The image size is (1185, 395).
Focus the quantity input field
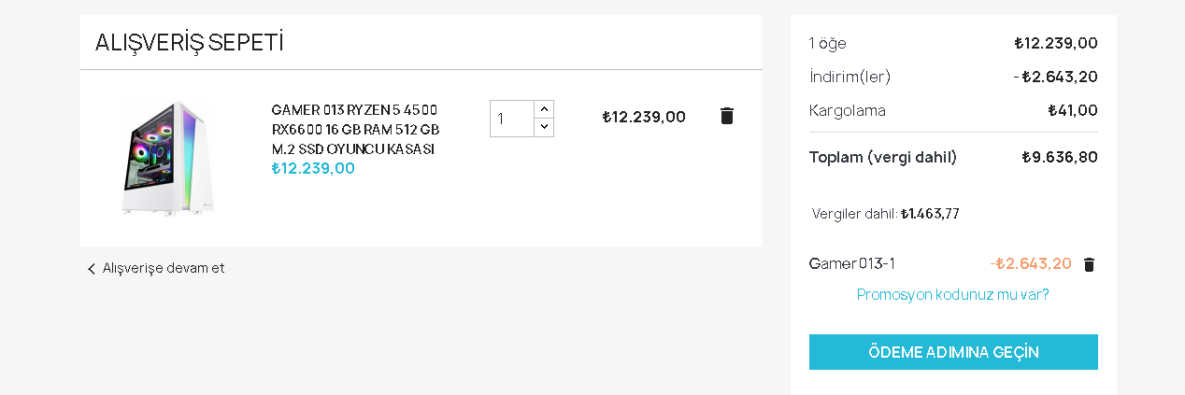512,119
